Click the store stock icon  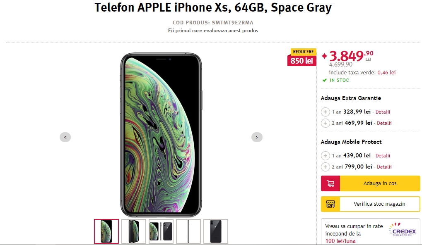[330, 204]
